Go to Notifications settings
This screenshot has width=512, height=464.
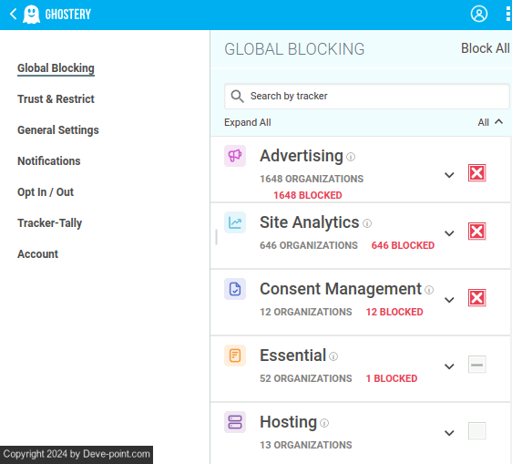click(x=49, y=161)
